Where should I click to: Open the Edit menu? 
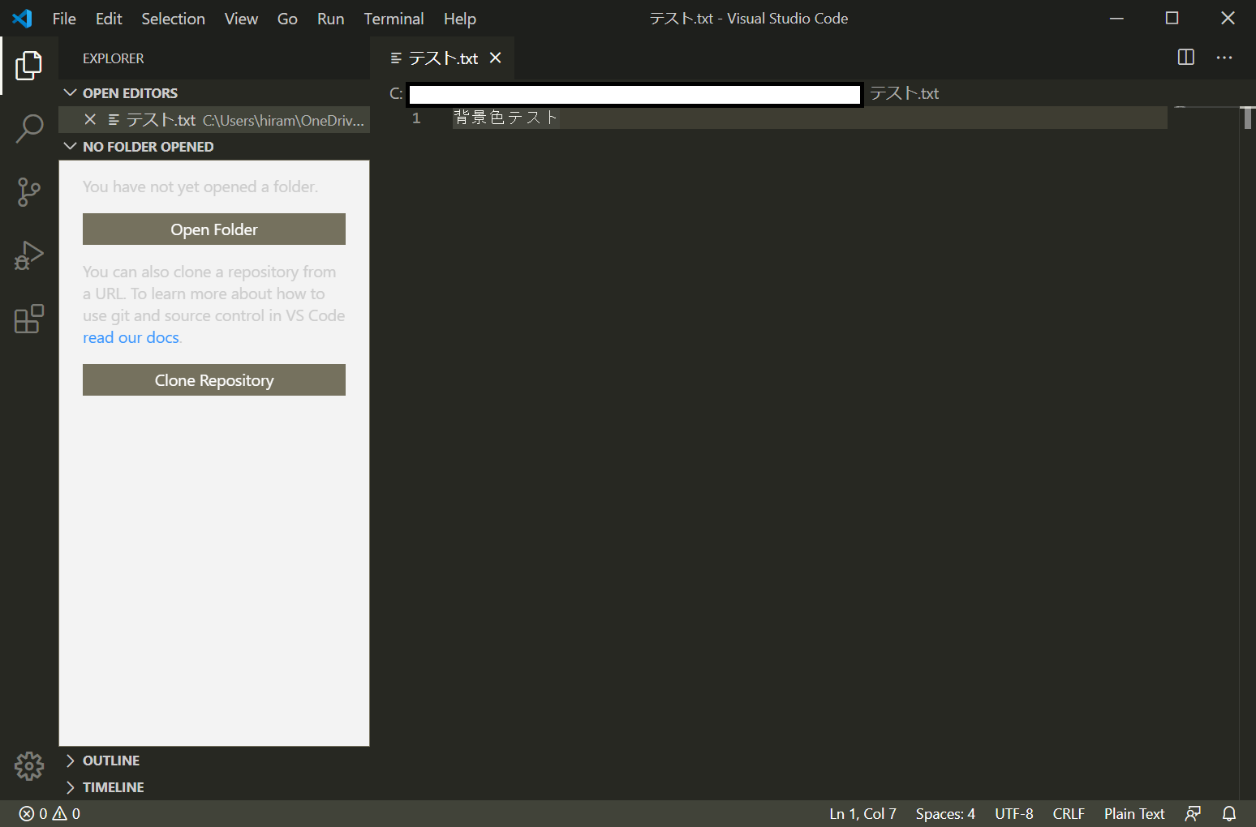(109, 19)
